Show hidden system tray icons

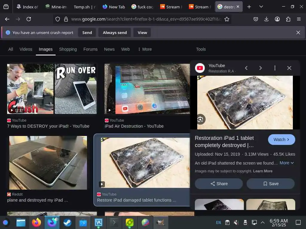click(263, 222)
